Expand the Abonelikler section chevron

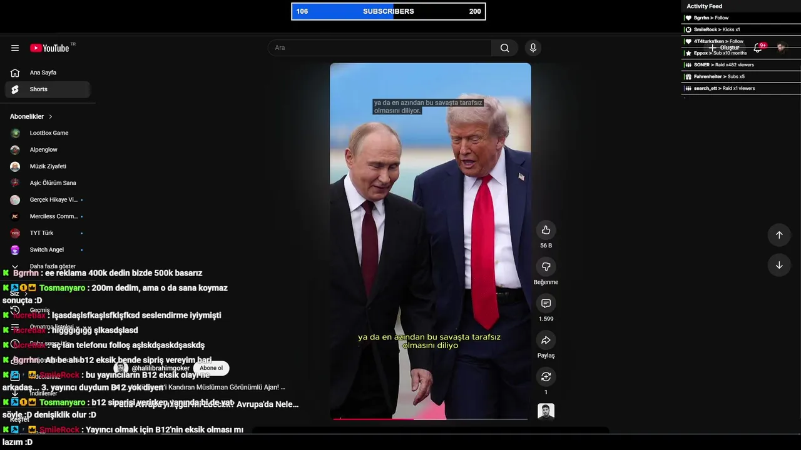point(51,117)
